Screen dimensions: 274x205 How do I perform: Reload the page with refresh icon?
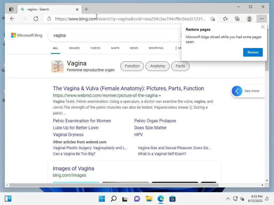coord(36,19)
